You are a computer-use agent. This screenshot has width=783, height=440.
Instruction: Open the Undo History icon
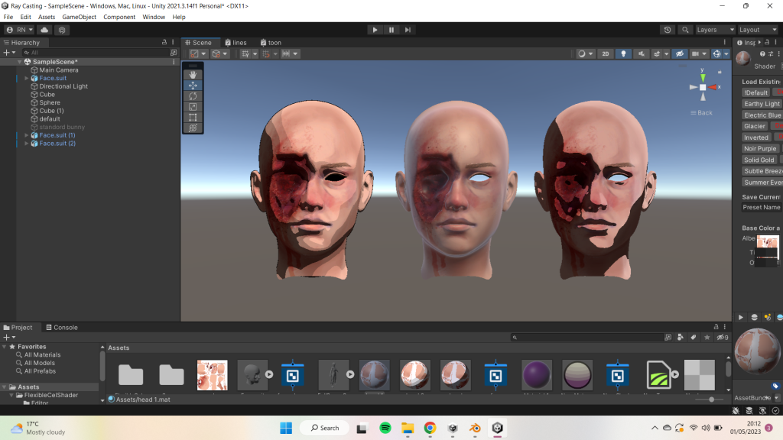point(667,30)
